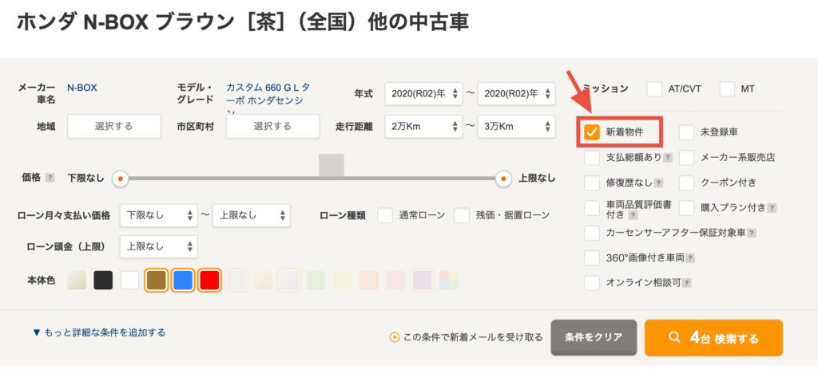
Task: Open the maximum 走行距離 3万Km dropdown
Action: click(517, 127)
